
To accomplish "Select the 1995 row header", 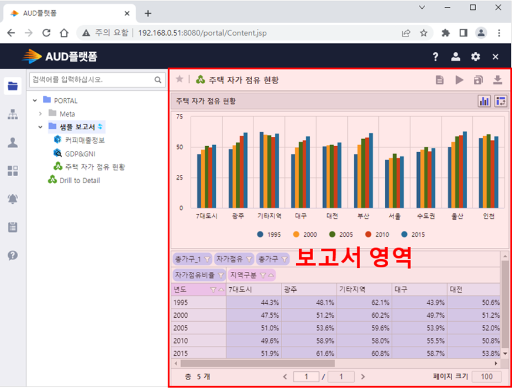I will pos(199,302).
